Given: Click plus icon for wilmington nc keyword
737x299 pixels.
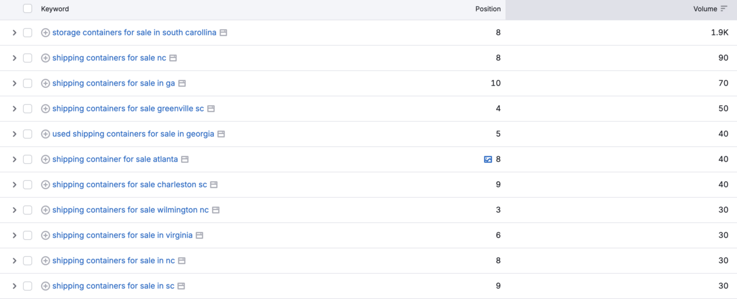Looking at the screenshot, I should 46,210.
